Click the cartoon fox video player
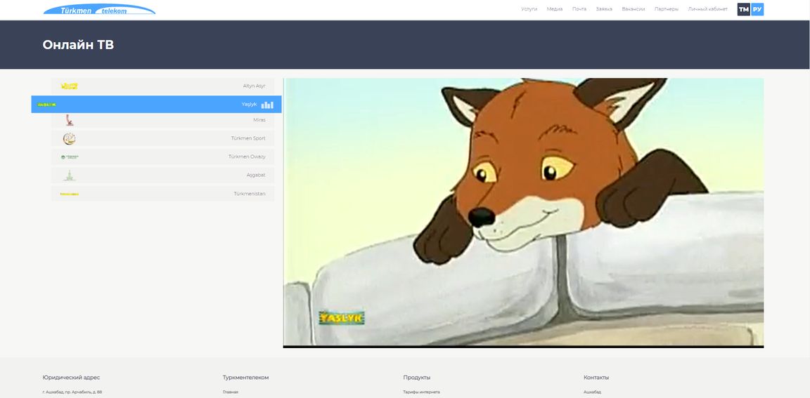Screen dimensions: 810x398 tap(523, 212)
